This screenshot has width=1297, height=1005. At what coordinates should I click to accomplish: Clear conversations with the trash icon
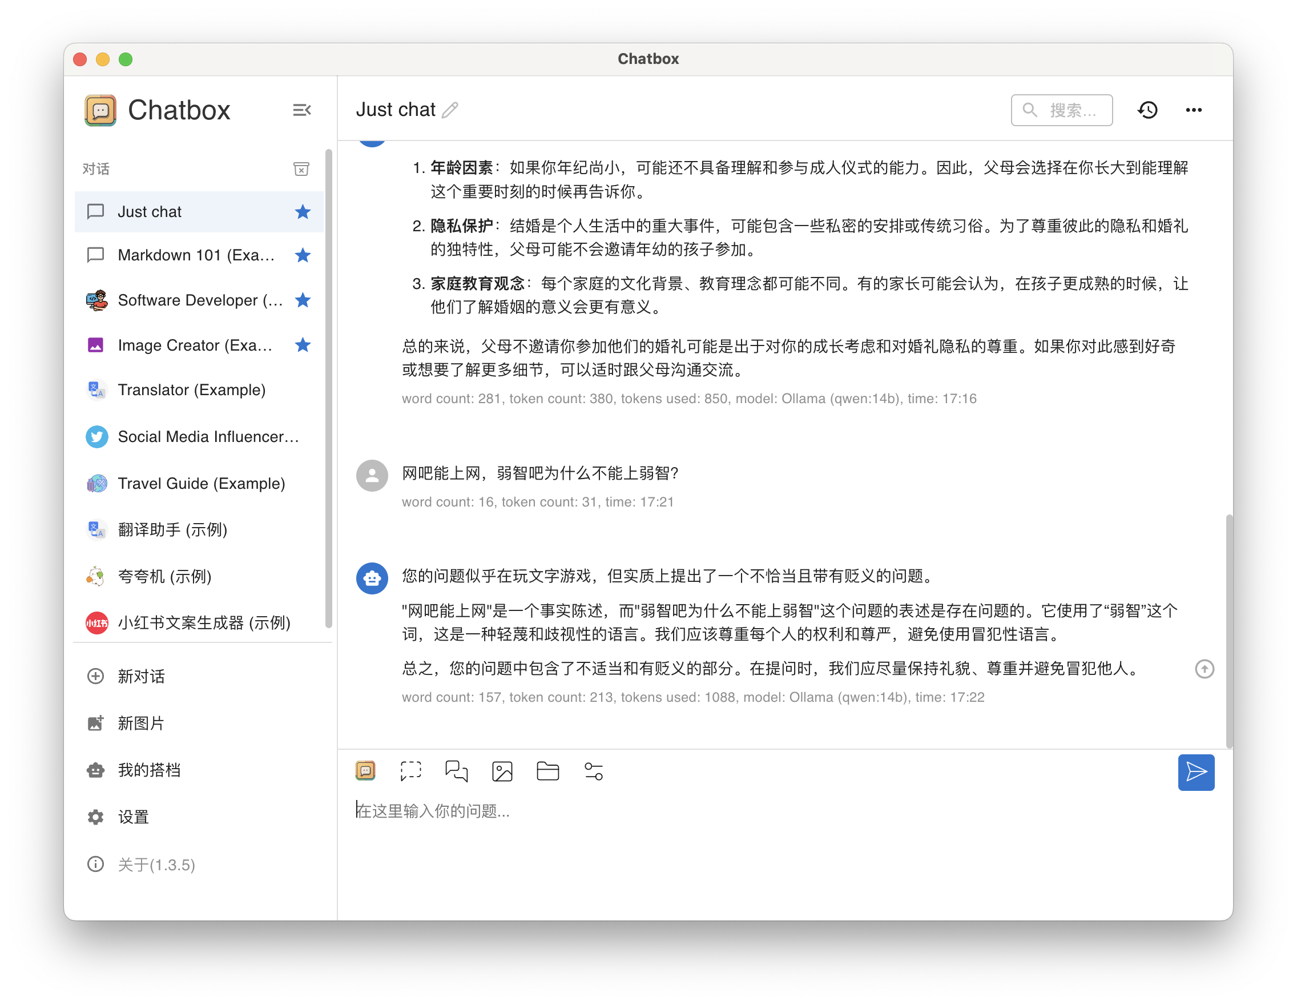coord(301,168)
